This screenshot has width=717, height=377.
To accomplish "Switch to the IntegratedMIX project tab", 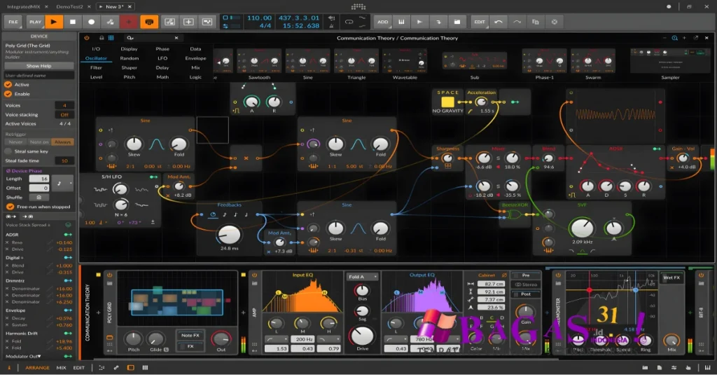I will 23,7.
